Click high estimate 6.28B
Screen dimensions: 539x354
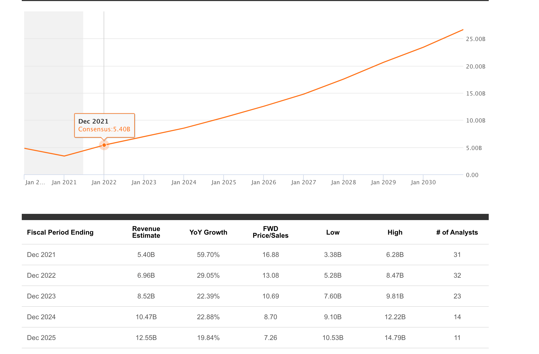pyautogui.click(x=395, y=255)
